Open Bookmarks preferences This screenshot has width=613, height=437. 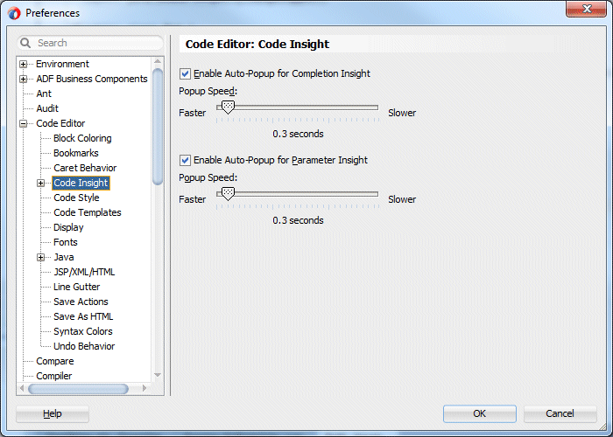[x=76, y=153]
